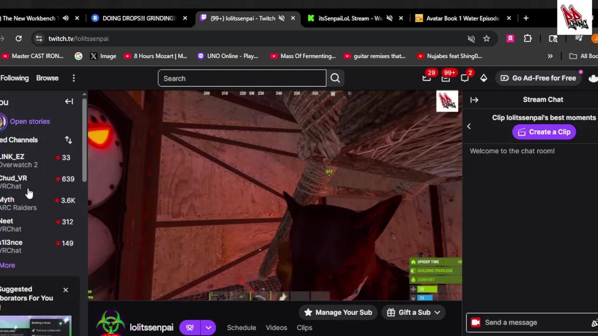Bookmark this page with the star icon
Viewport: 598px width, 336px height.
(486, 39)
